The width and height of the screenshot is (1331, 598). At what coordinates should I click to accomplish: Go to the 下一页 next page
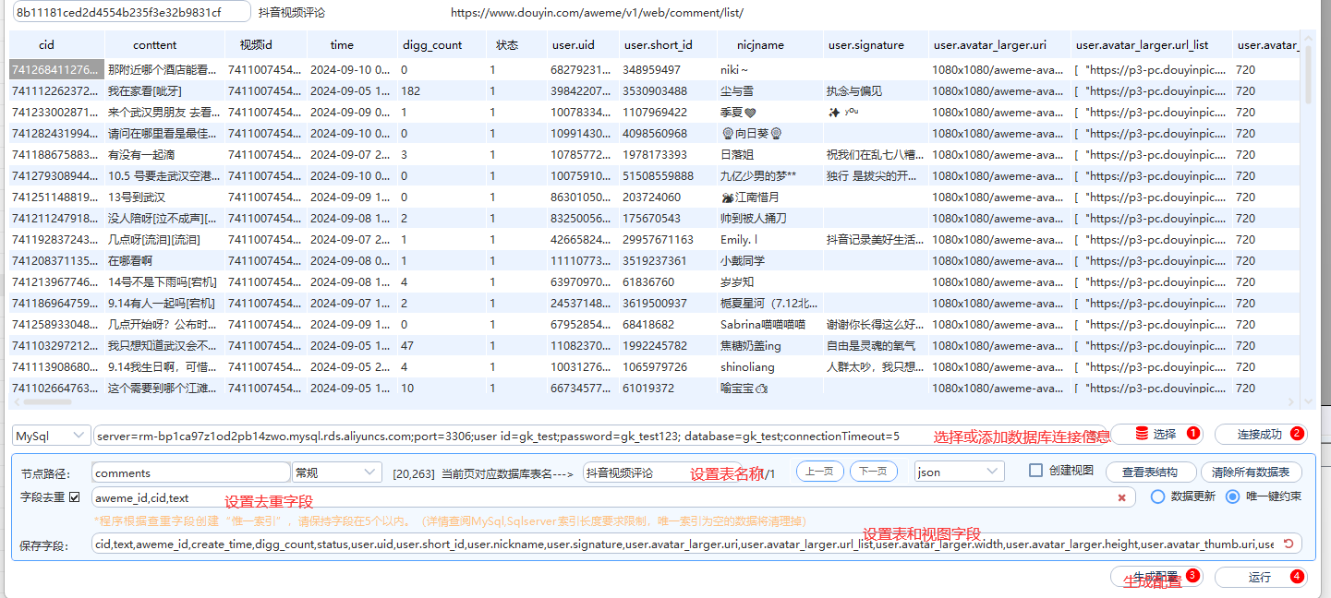(873, 472)
